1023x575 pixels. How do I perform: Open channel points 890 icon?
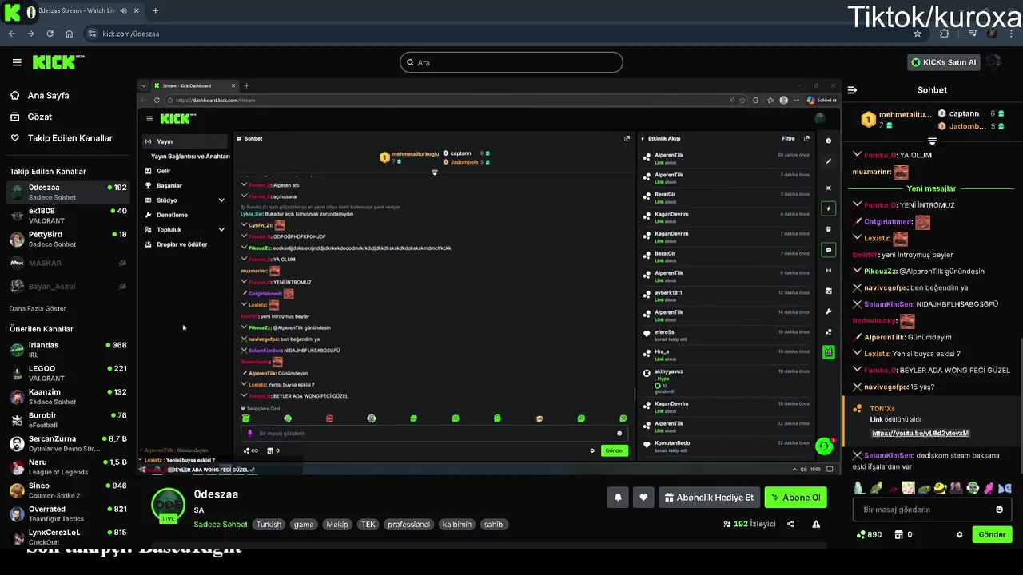pos(869,534)
